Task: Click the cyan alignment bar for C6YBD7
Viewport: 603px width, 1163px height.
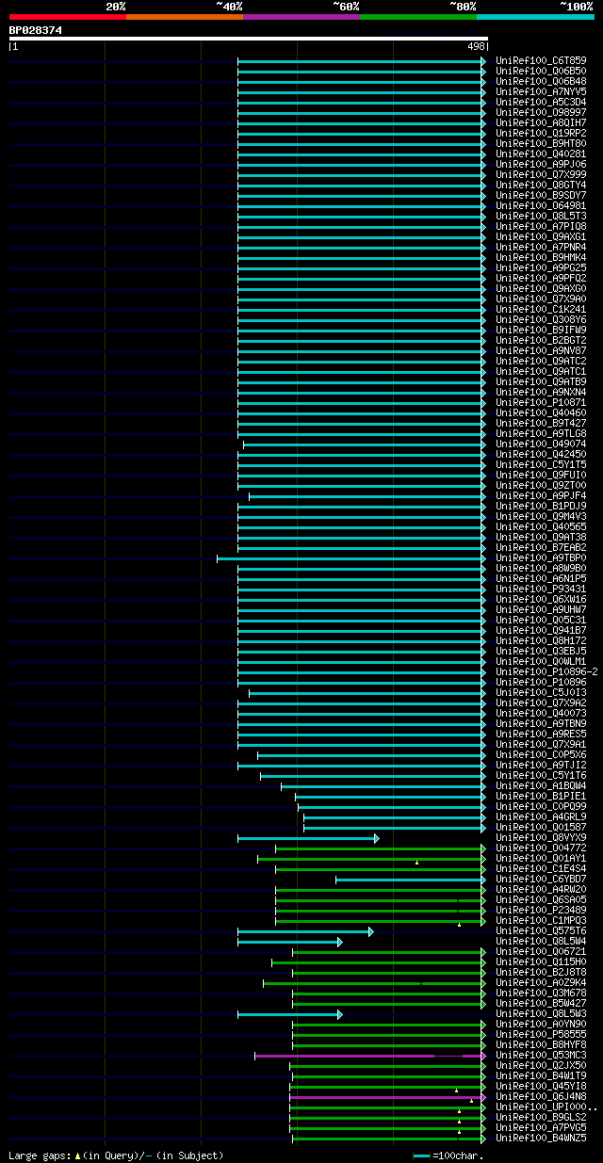Action: [x=411, y=880]
